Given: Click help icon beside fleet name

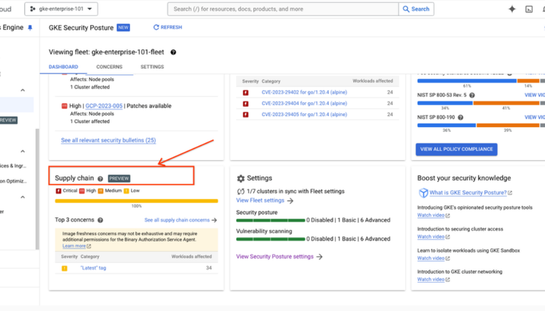Looking at the screenshot, I should pos(173,52).
